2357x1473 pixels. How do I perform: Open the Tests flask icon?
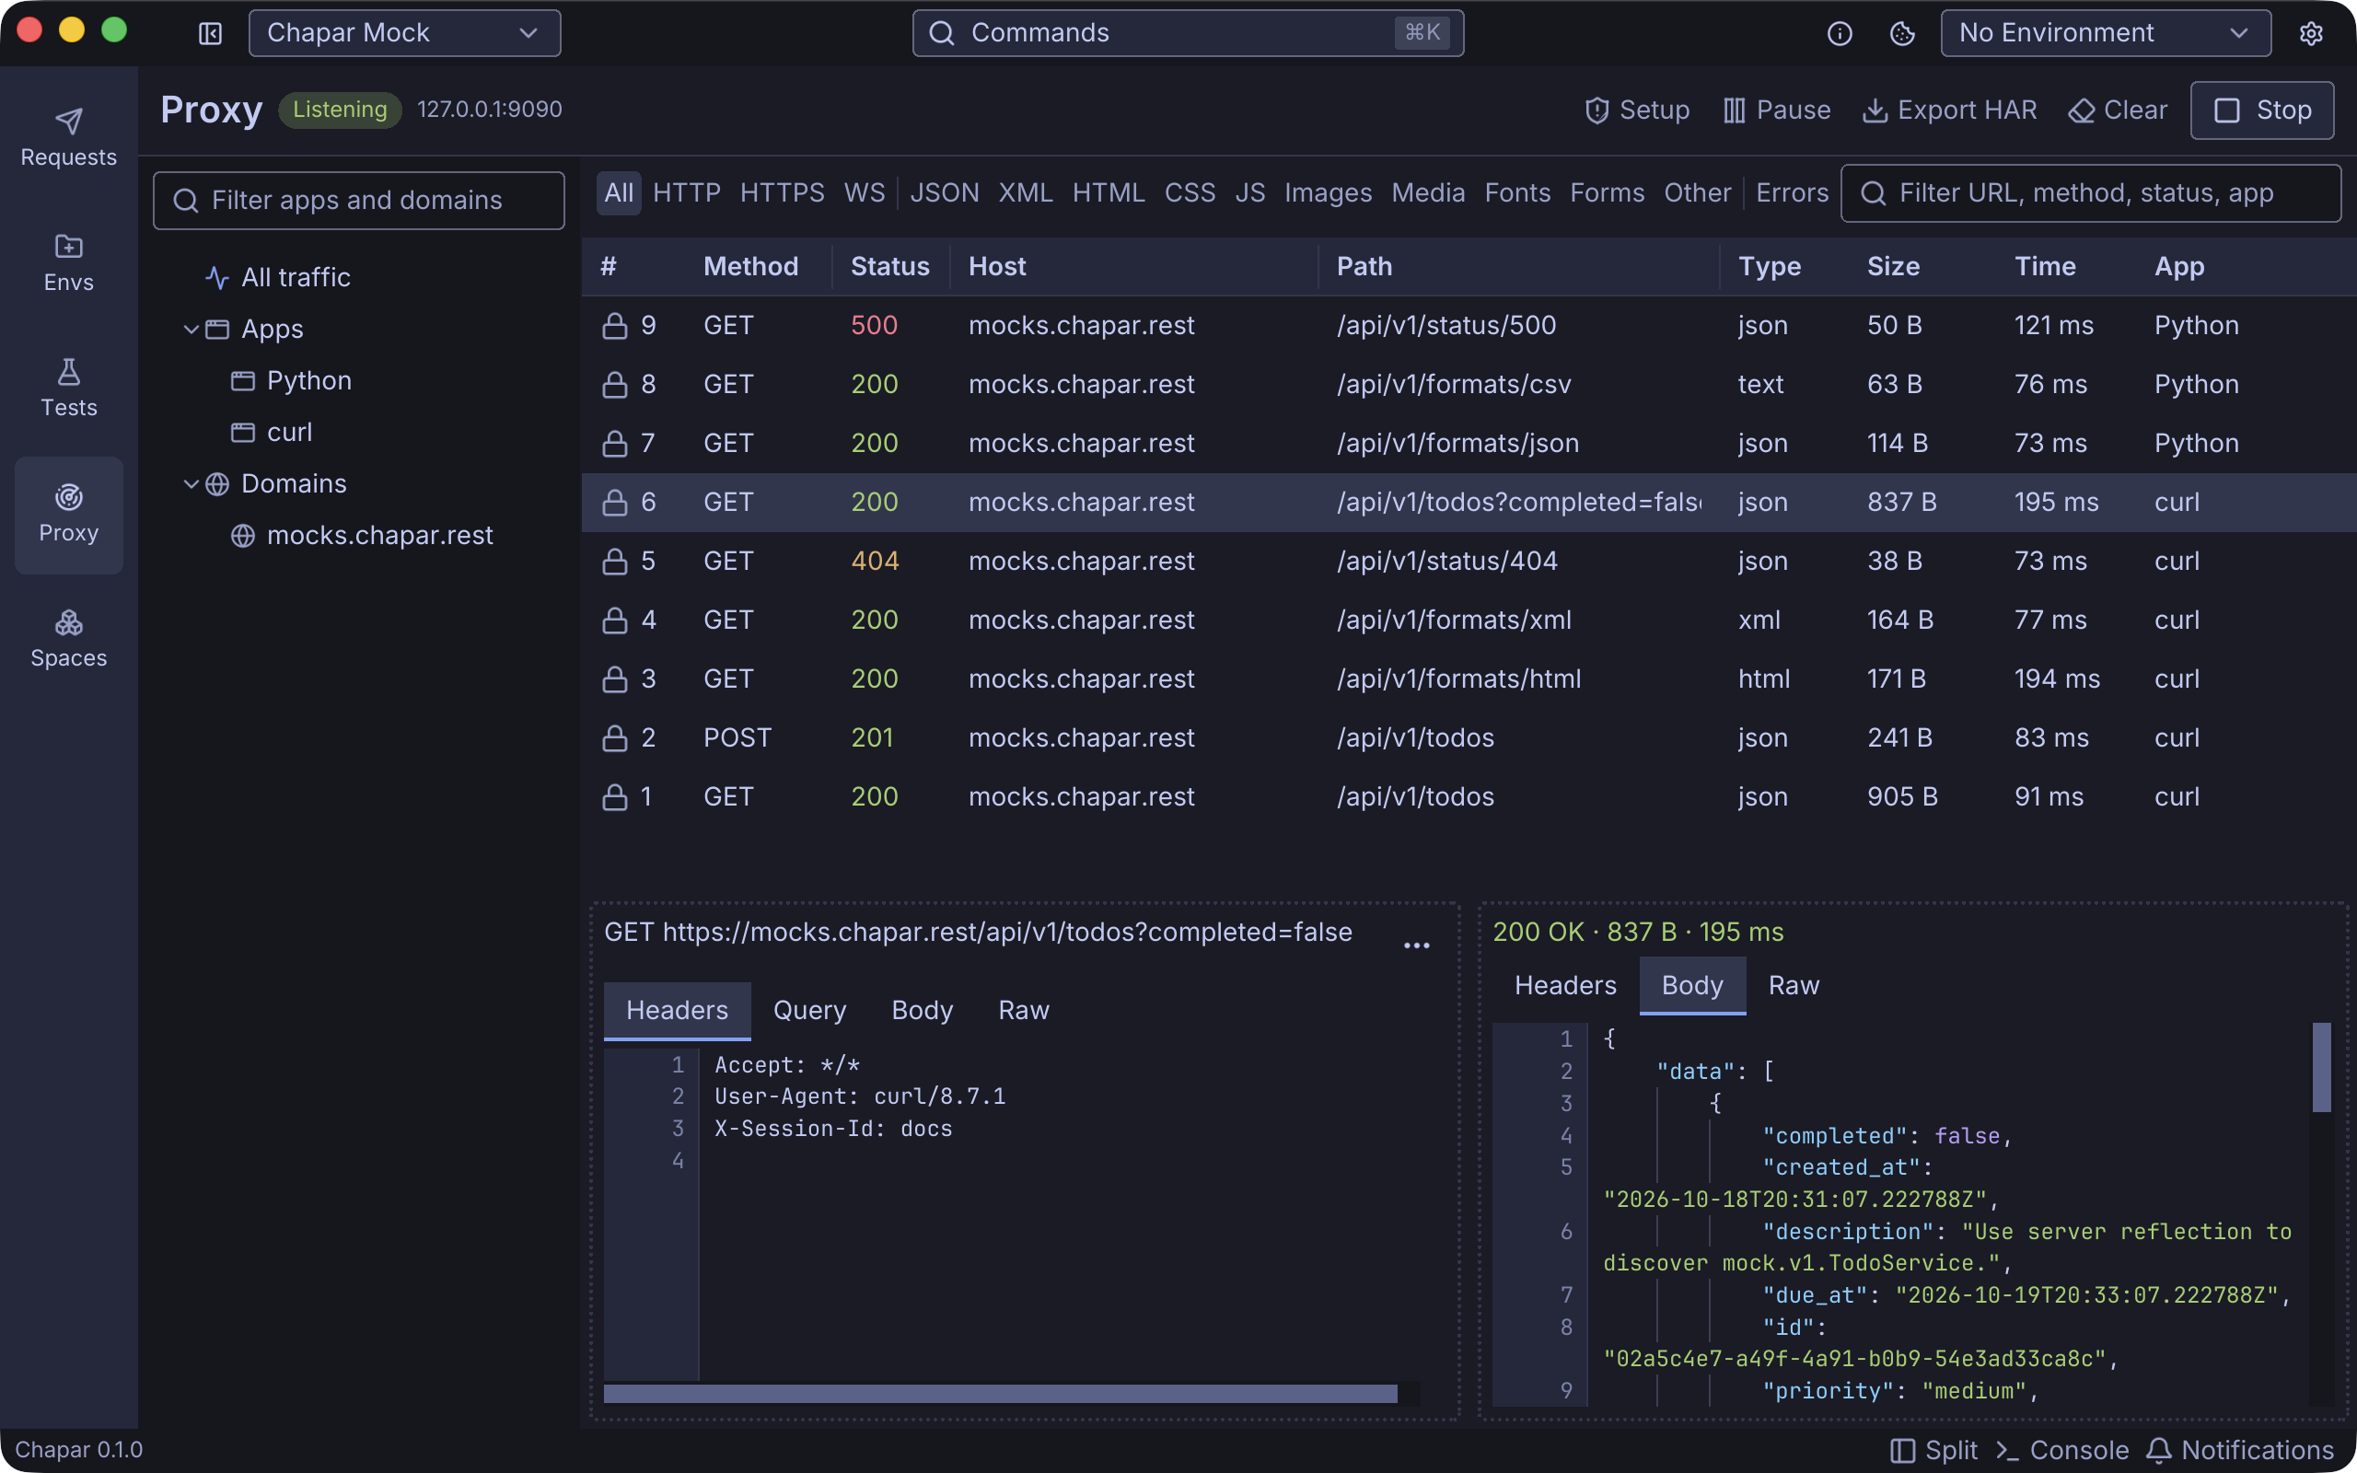click(x=68, y=371)
